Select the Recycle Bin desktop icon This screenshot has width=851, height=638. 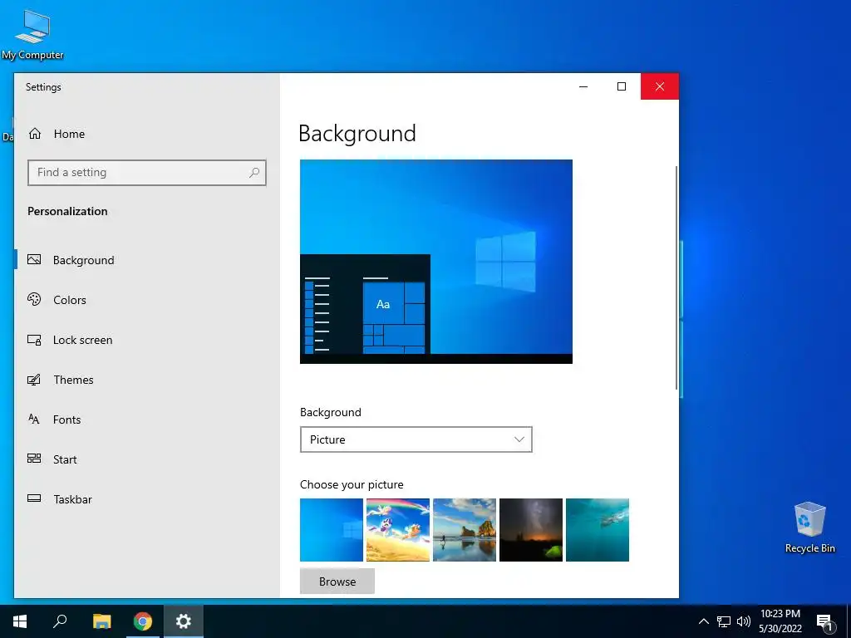point(809,527)
